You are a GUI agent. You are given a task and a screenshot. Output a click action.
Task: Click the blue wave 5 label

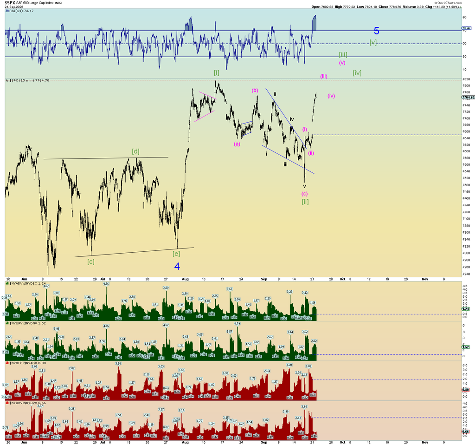coord(376,31)
